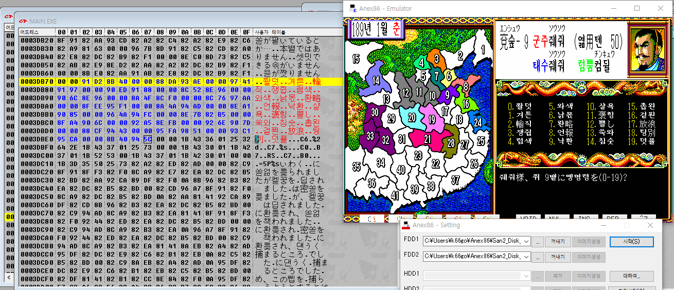Browse for FDD1 image with the ... button
This screenshot has width=674, height=290.
coord(537,242)
